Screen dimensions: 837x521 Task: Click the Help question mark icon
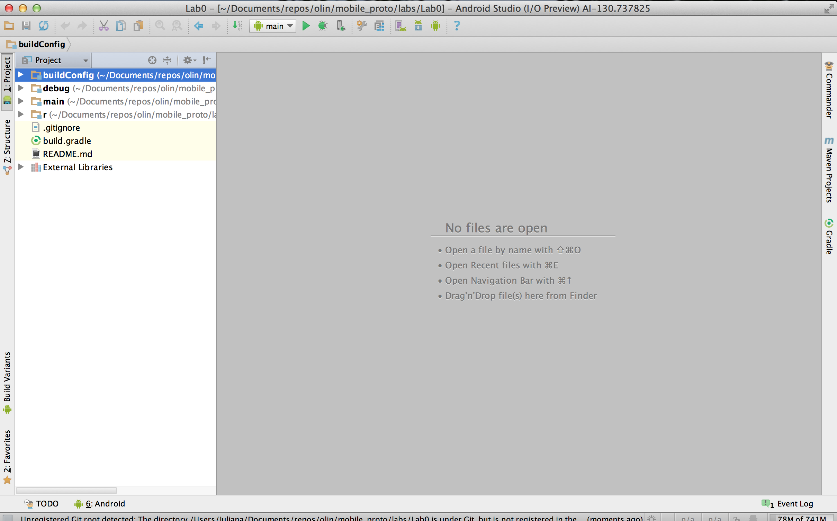(x=457, y=26)
